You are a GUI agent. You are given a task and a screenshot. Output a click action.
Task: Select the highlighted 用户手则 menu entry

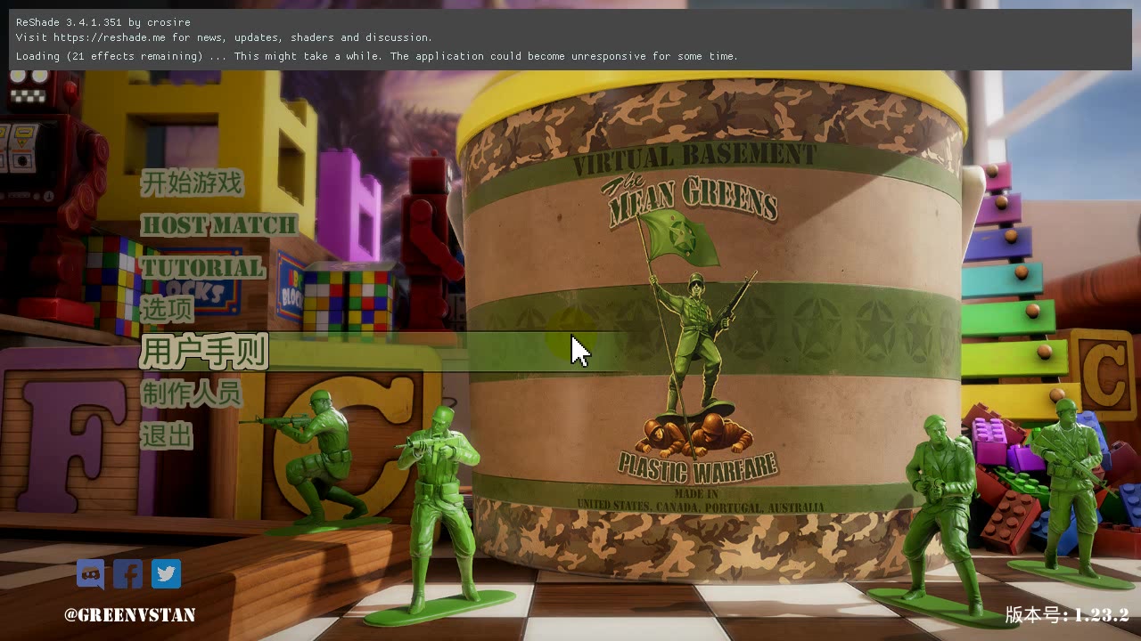[204, 352]
